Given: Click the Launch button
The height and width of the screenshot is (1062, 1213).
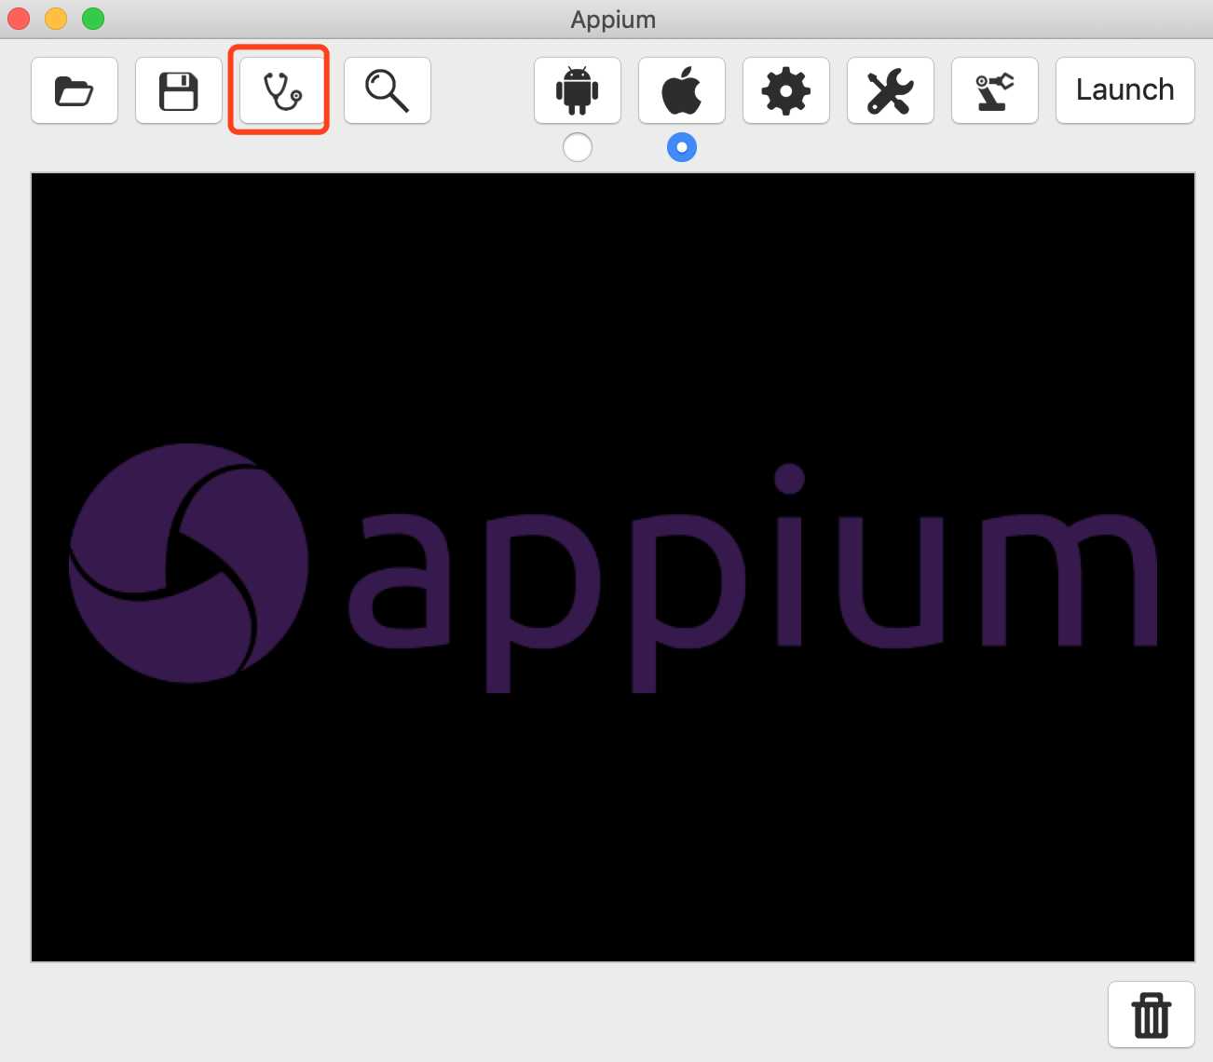Looking at the screenshot, I should 1125,90.
